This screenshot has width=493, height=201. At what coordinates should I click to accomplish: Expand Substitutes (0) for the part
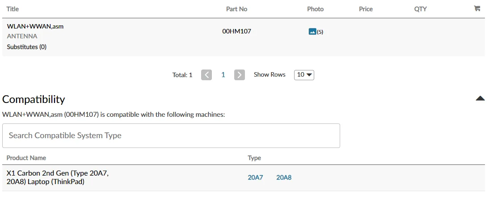coord(27,47)
